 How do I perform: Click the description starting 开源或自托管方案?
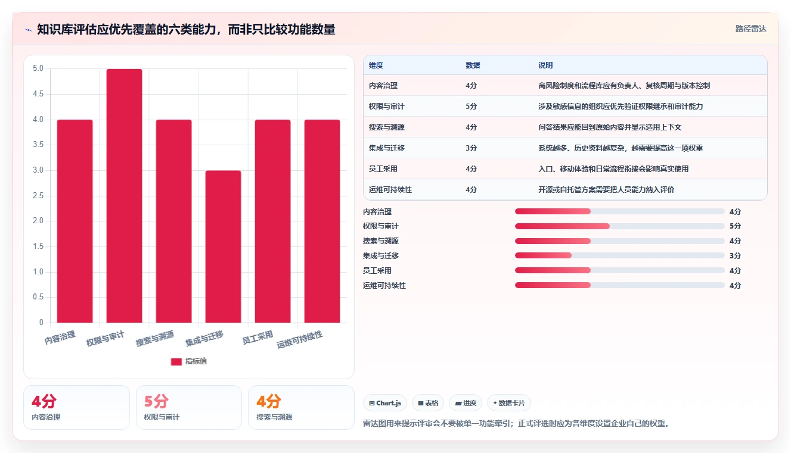pyautogui.click(x=606, y=190)
